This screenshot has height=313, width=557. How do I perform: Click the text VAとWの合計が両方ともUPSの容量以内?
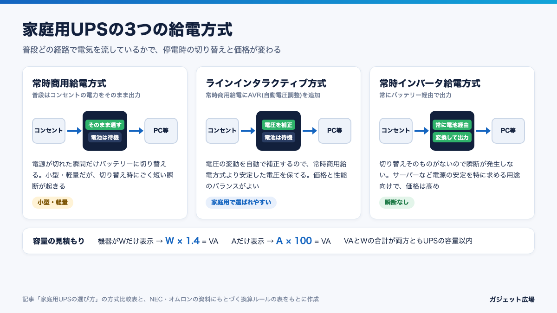tap(408, 241)
